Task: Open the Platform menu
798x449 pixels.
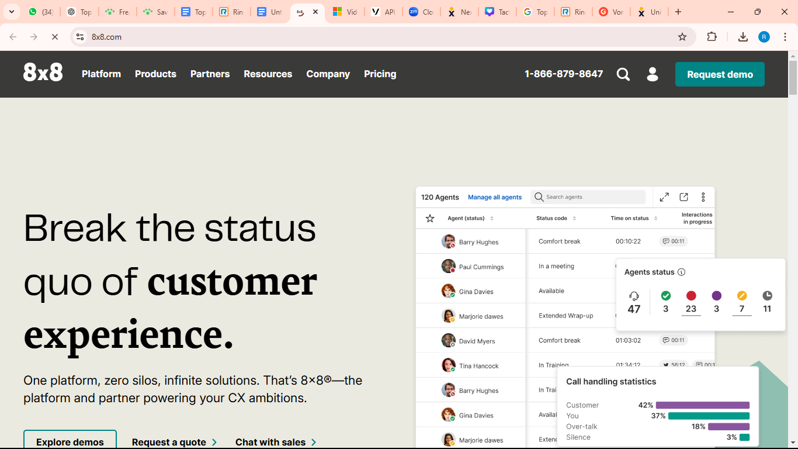Action: click(x=101, y=74)
